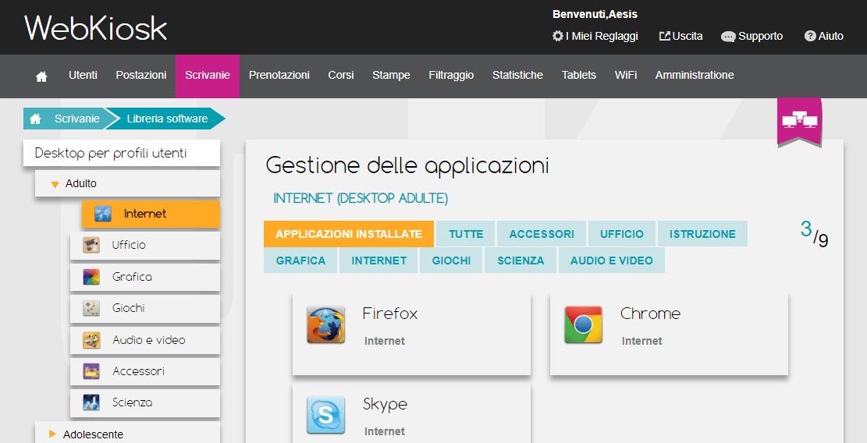Screen dimensions: 867x443
Task: Open the Postazioni menu
Action: pyautogui.click(x=141, y=75)
